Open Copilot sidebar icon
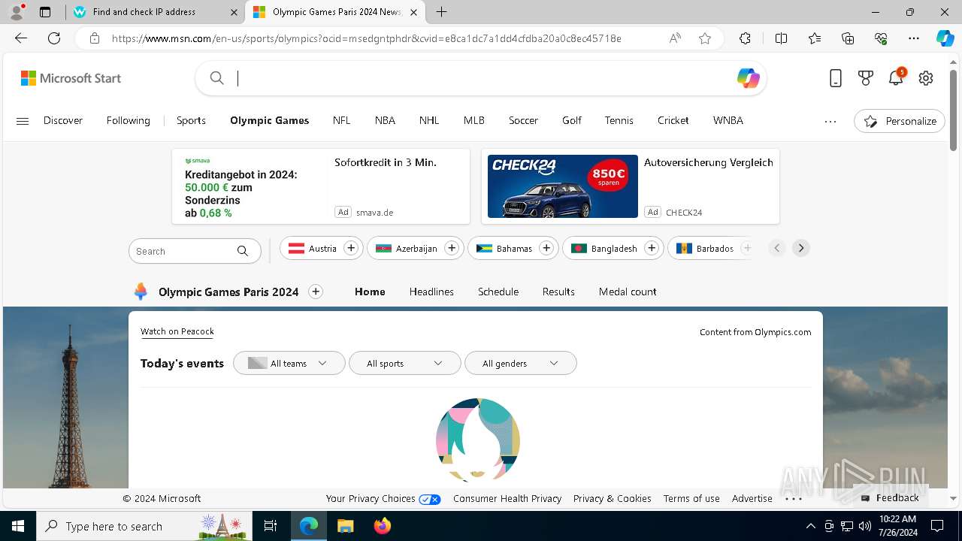This screenshot has height=541, width=962. (x=945, y=38)
